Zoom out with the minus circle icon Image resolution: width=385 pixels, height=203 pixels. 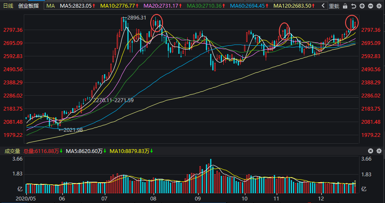click(x=371, y=6)
